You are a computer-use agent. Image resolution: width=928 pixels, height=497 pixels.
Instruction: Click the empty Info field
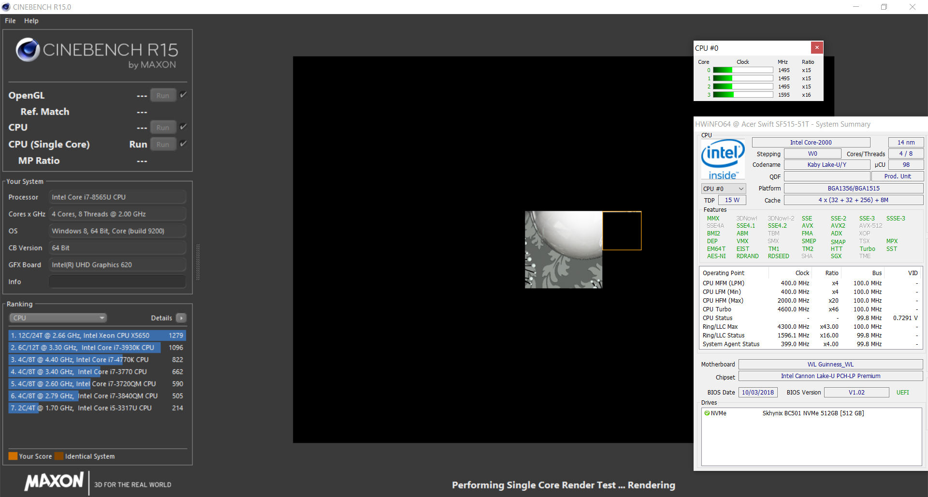pyautogui.click(x=117, y=282)
